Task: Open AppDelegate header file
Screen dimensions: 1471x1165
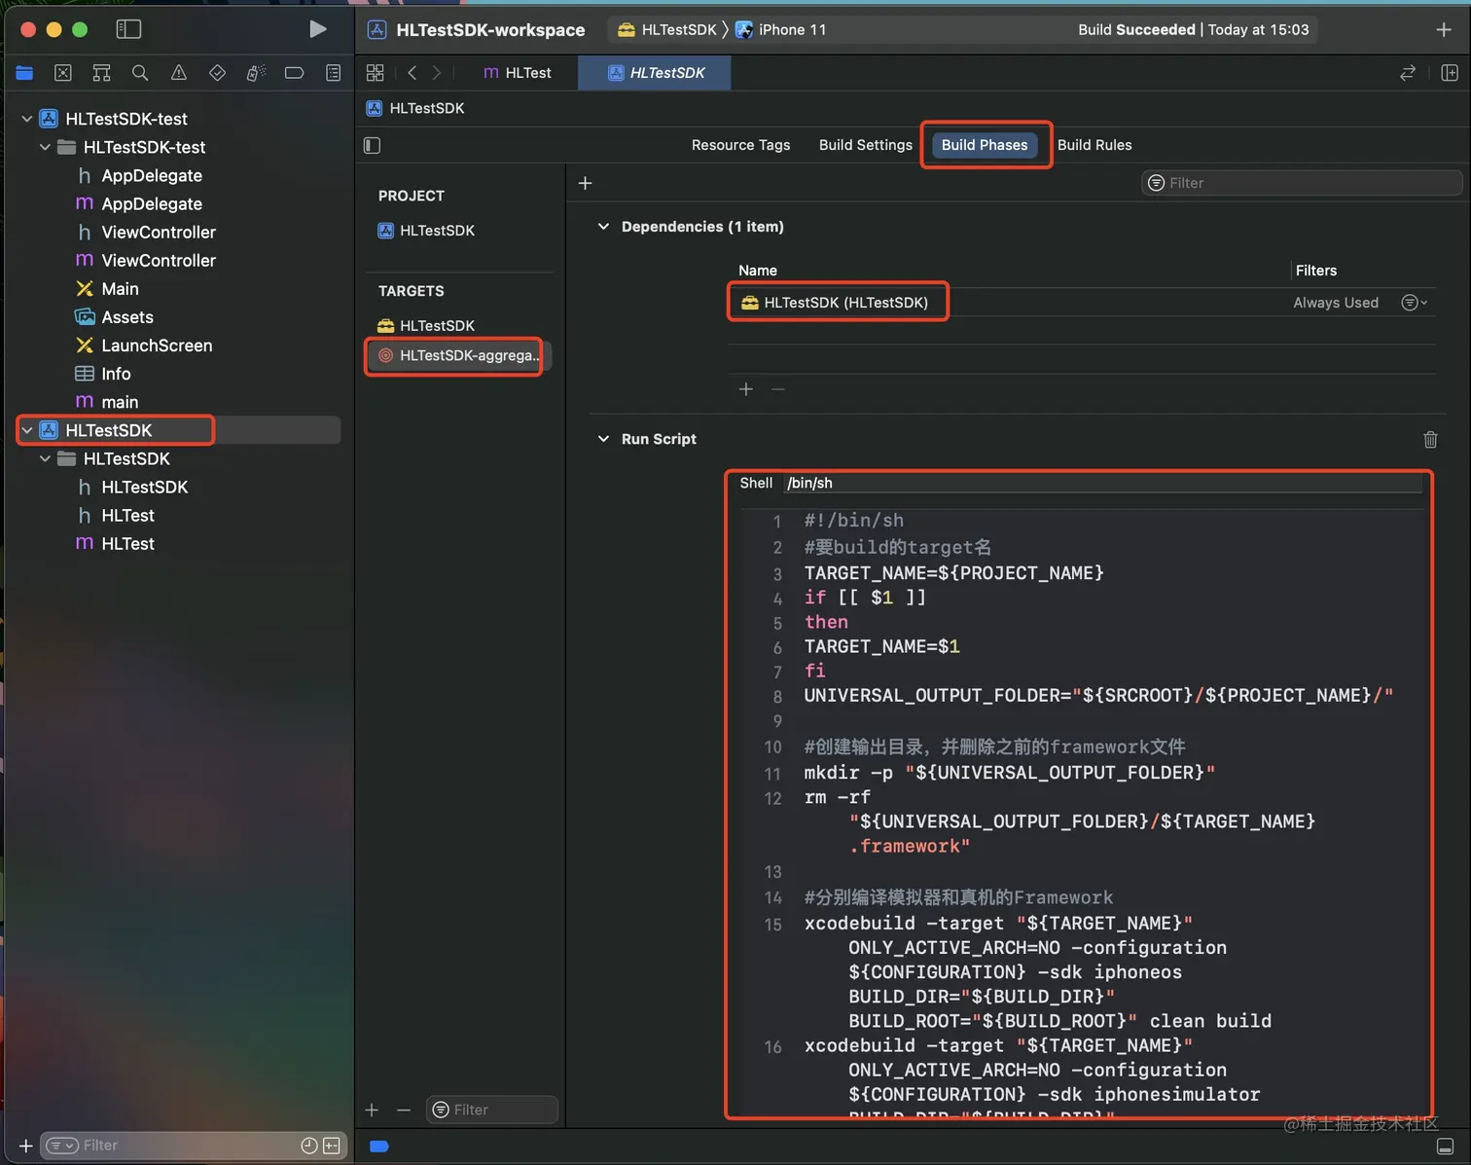Action: 139,175
